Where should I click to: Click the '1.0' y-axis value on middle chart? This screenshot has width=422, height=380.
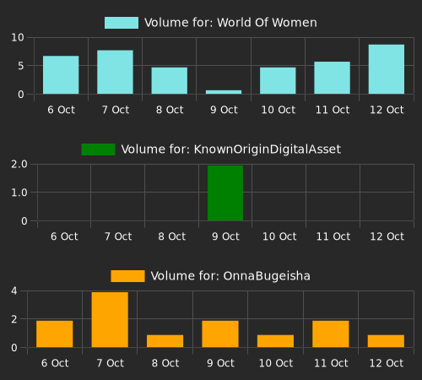[x=19, y=193]
